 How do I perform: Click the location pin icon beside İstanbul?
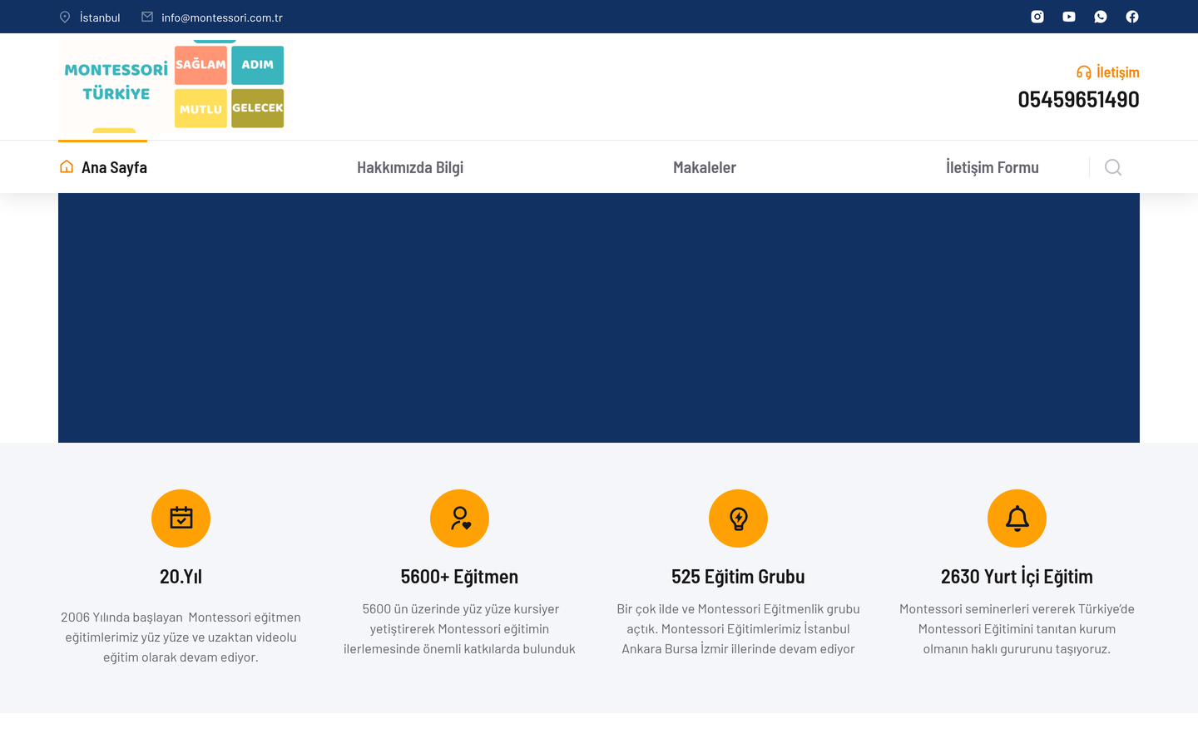click(65, 17)
